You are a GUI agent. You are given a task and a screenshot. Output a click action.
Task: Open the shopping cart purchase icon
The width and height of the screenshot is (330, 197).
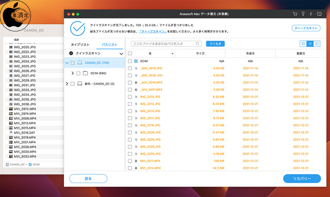coord(295,14)
